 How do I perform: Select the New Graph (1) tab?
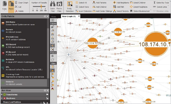tap(69, 17)
